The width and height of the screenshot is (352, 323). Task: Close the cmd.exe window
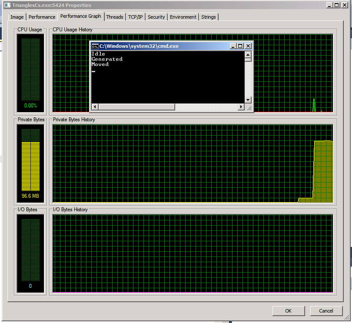click(x=248, y=46)
